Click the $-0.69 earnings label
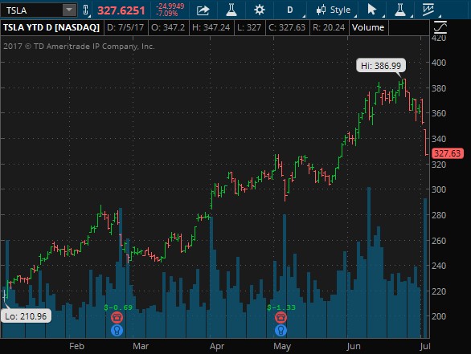 click(x=118, y=307)
